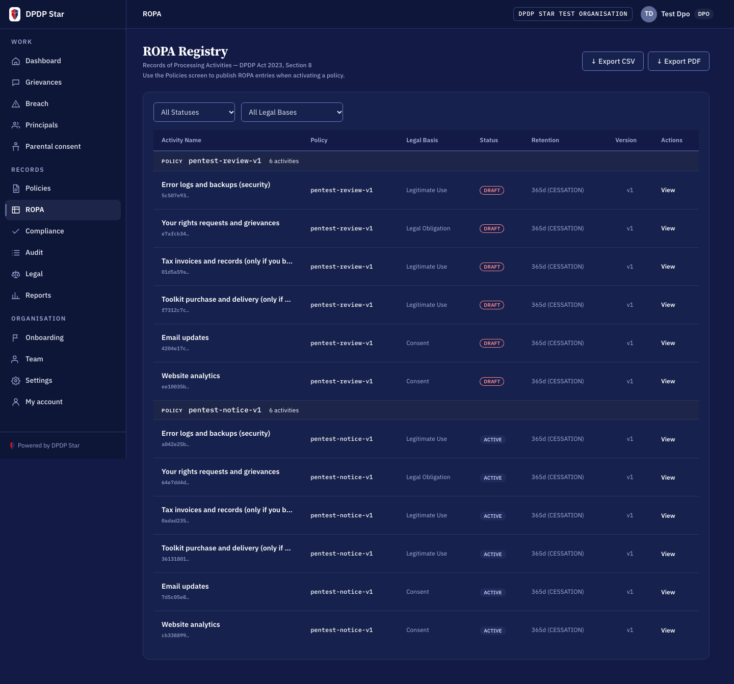The width and height of the screenshot is (734, 684).
Task: Click the ACTIVE badge for Website analytics
Action: (x=493, y=631)
